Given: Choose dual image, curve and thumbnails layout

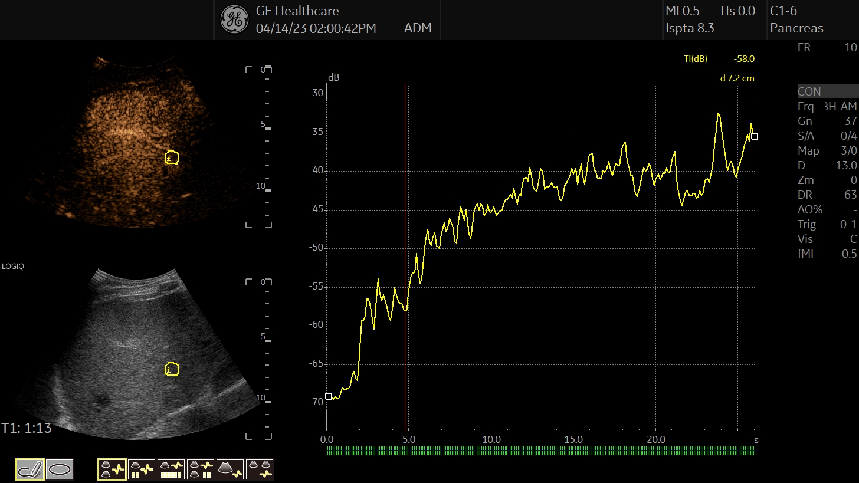Looking at the screenshot, I should 201,469.
